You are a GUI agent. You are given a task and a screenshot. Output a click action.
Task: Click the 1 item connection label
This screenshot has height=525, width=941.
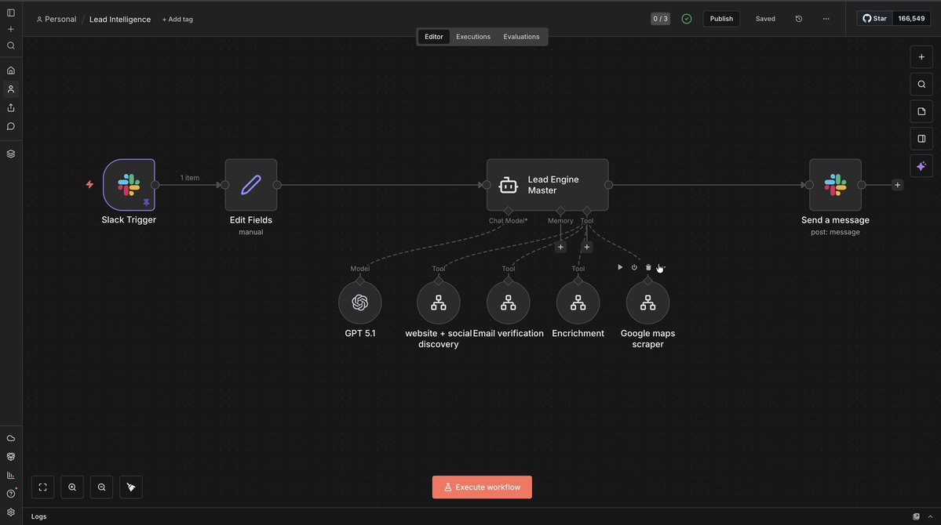click(190, 178)
